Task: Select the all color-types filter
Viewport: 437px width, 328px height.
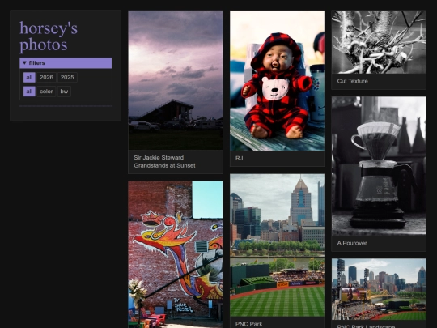Action: point(29,92)
